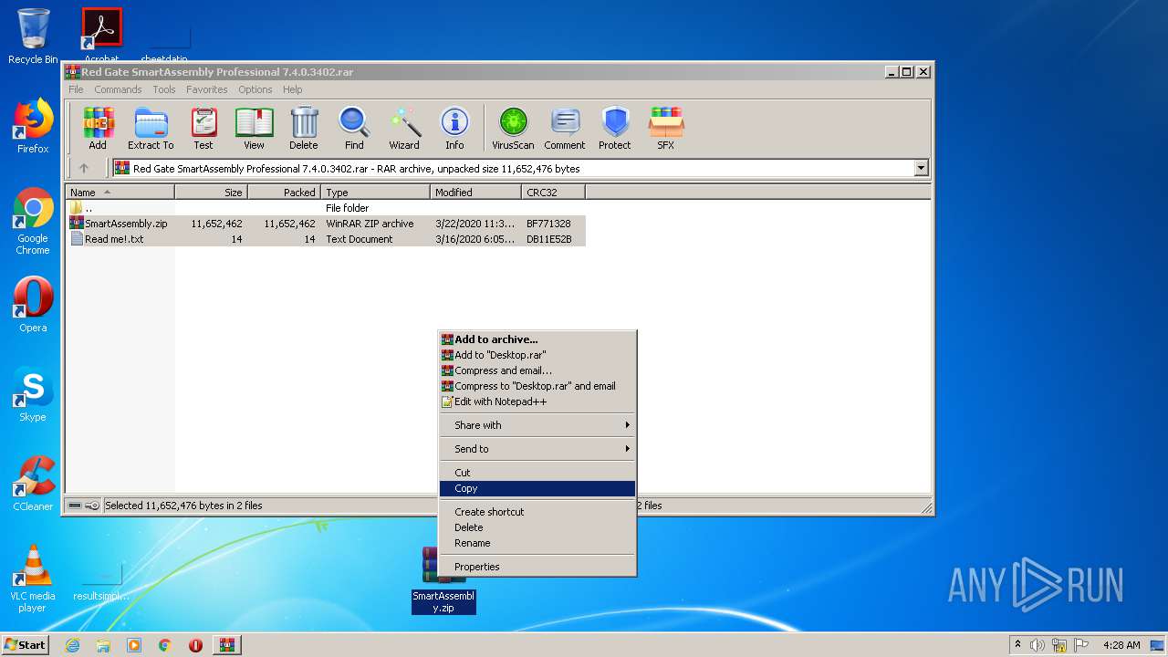This screenshot has width=1168, height=657.
Task: Run VirusScan from the toolbar
Action: [513, 129]
